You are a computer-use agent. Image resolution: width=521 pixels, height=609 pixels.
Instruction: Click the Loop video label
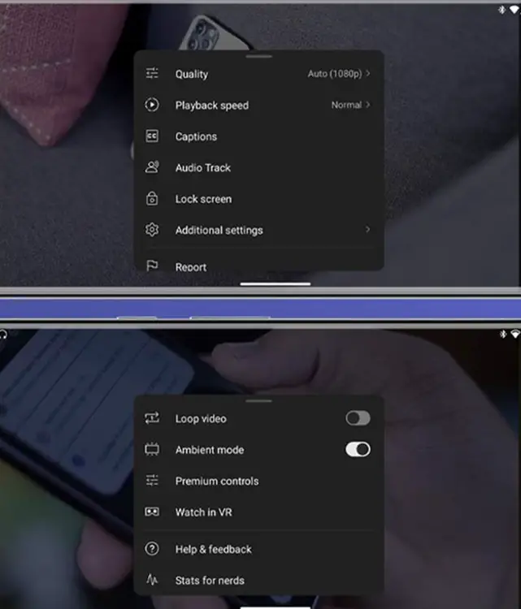(x=201, y=418)
